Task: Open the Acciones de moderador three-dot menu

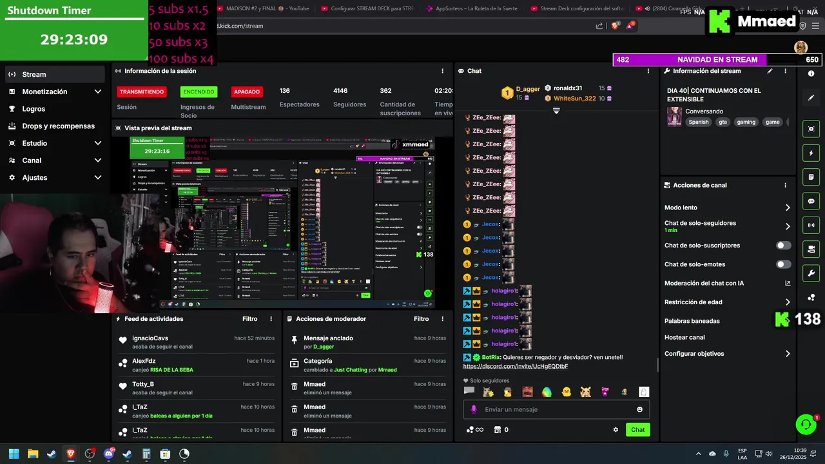Action: click(x=442, y=319)
